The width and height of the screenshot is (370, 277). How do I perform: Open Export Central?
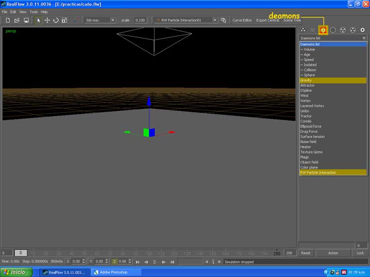pyautogui.click(x=268, y=20)
